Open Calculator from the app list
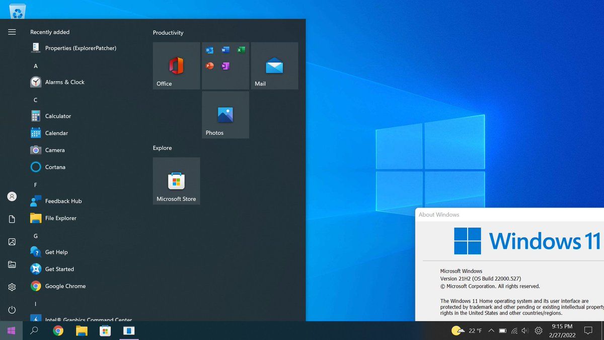 (58, 116)
